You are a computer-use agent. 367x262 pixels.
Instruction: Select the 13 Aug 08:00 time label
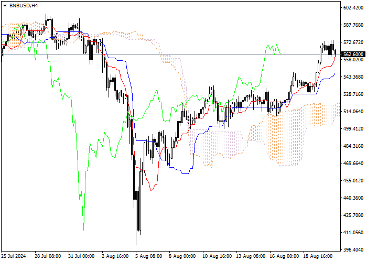251,256
